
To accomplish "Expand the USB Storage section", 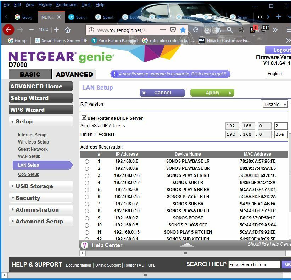I will 41,186.
